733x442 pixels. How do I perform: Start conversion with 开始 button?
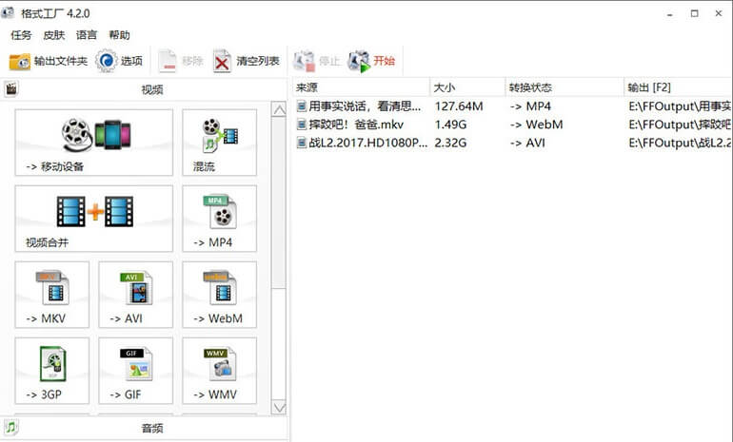(x=371, y=61)
